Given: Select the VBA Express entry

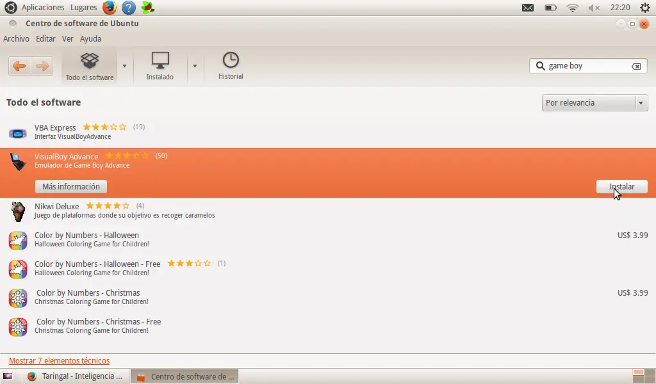Looking at the screenshot, I should [x=328, y=132].
